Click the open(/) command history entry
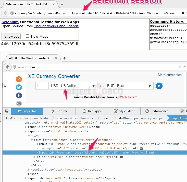Image resolution: width=187 pixels, height=182 pixels. coord(157,34)
